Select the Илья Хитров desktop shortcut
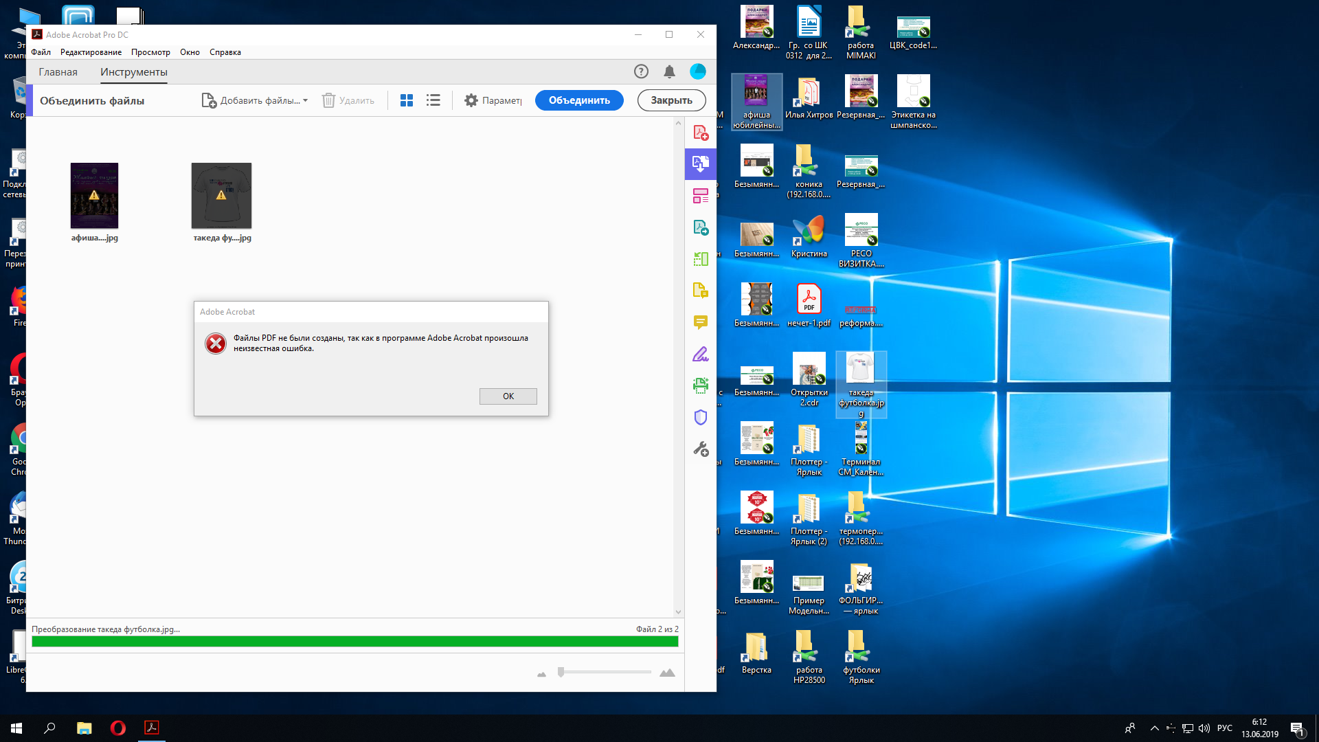Screen dimensions: 1319x742 click(809, 97)
